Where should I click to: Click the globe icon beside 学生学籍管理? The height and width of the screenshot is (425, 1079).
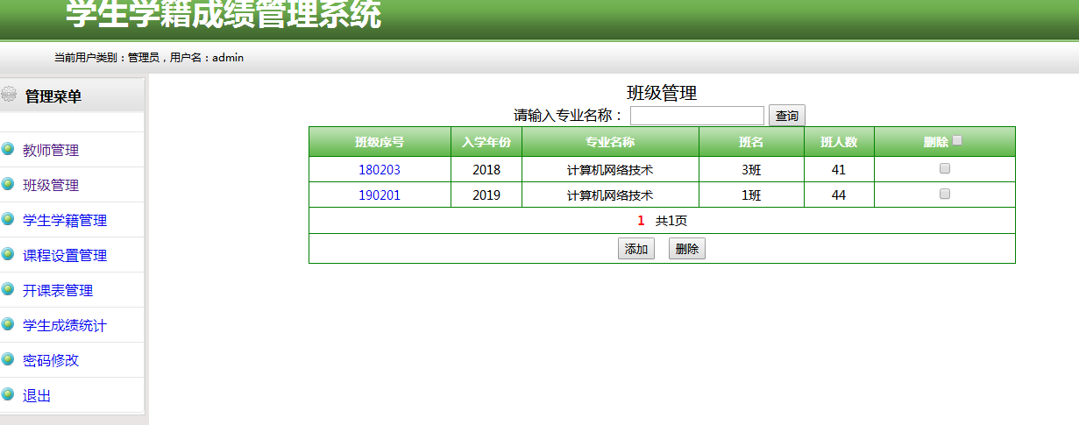8,219
